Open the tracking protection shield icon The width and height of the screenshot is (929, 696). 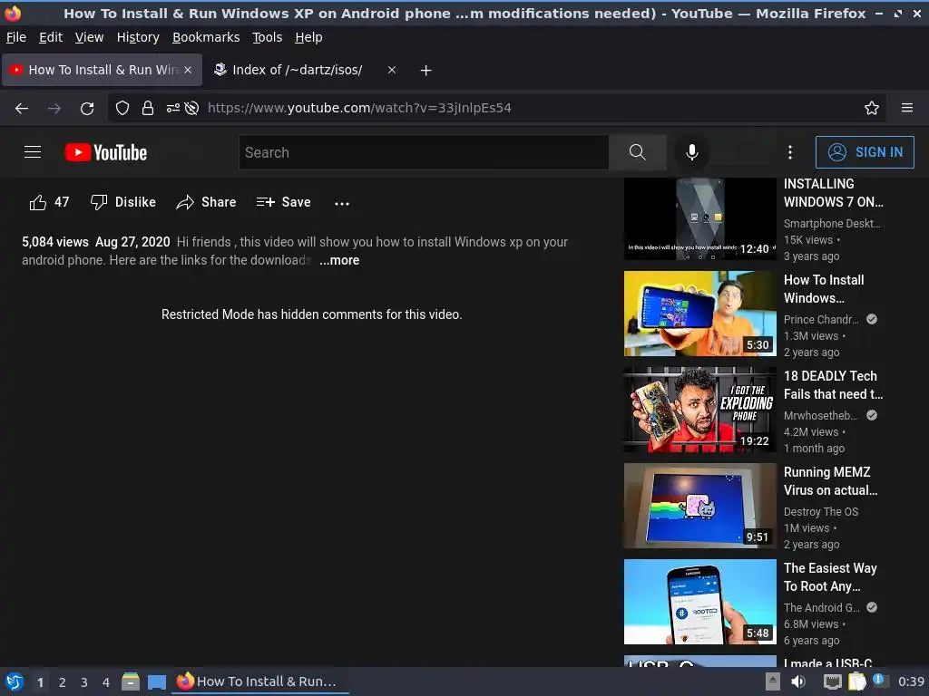[122, 108]
